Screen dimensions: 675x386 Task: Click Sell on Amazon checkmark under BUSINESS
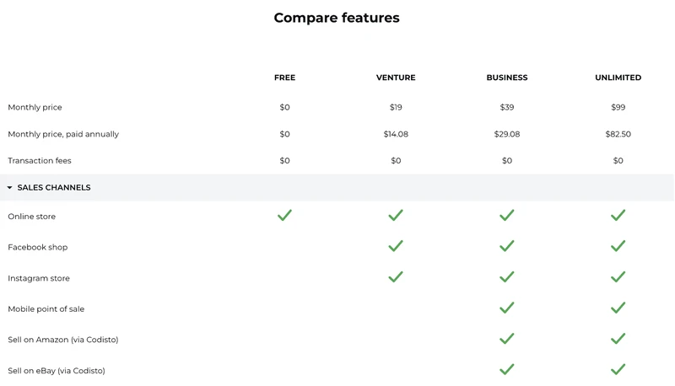tap(507, 339)
